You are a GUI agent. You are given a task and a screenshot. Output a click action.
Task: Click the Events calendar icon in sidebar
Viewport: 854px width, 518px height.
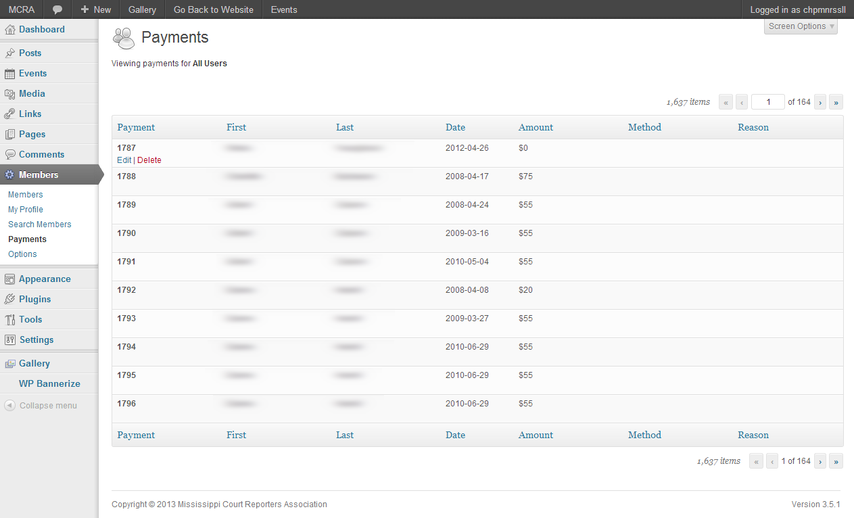click(x=9, y=74)
